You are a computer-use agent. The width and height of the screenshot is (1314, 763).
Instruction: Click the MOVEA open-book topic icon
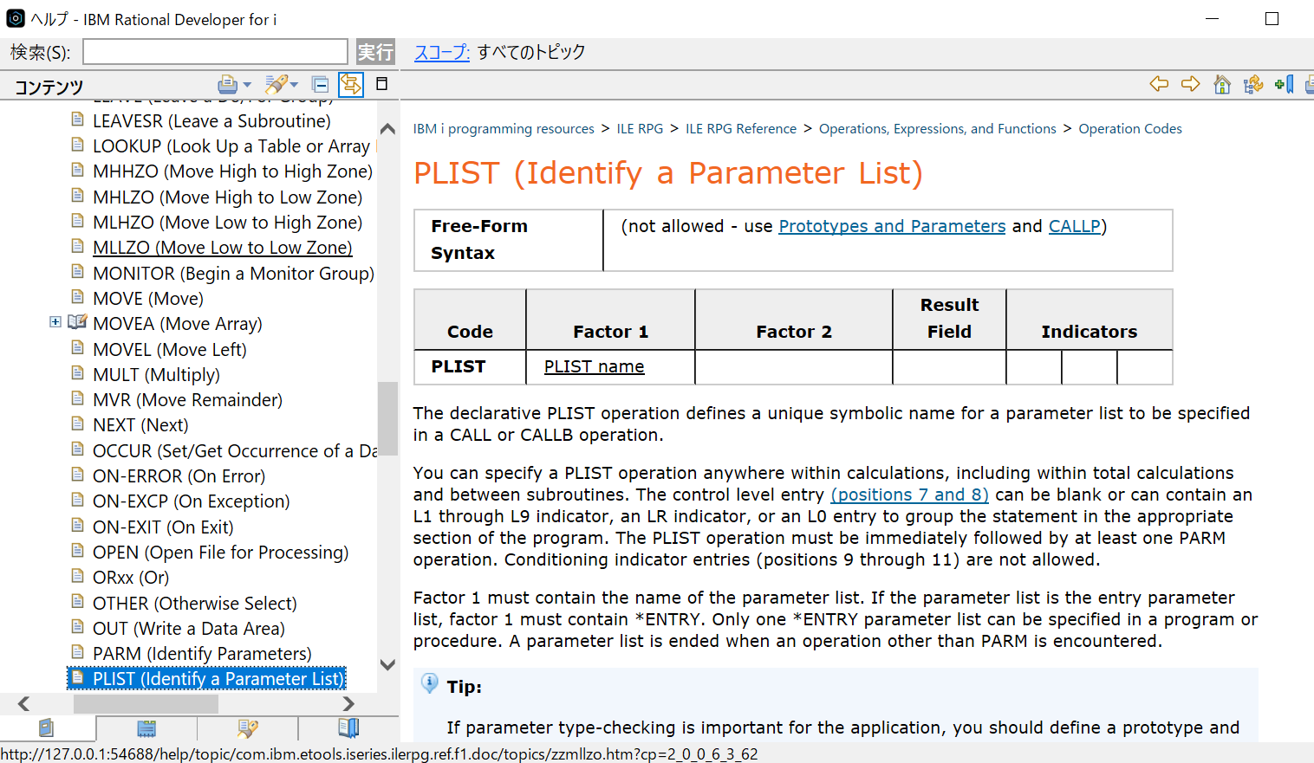tap(77, 322)
